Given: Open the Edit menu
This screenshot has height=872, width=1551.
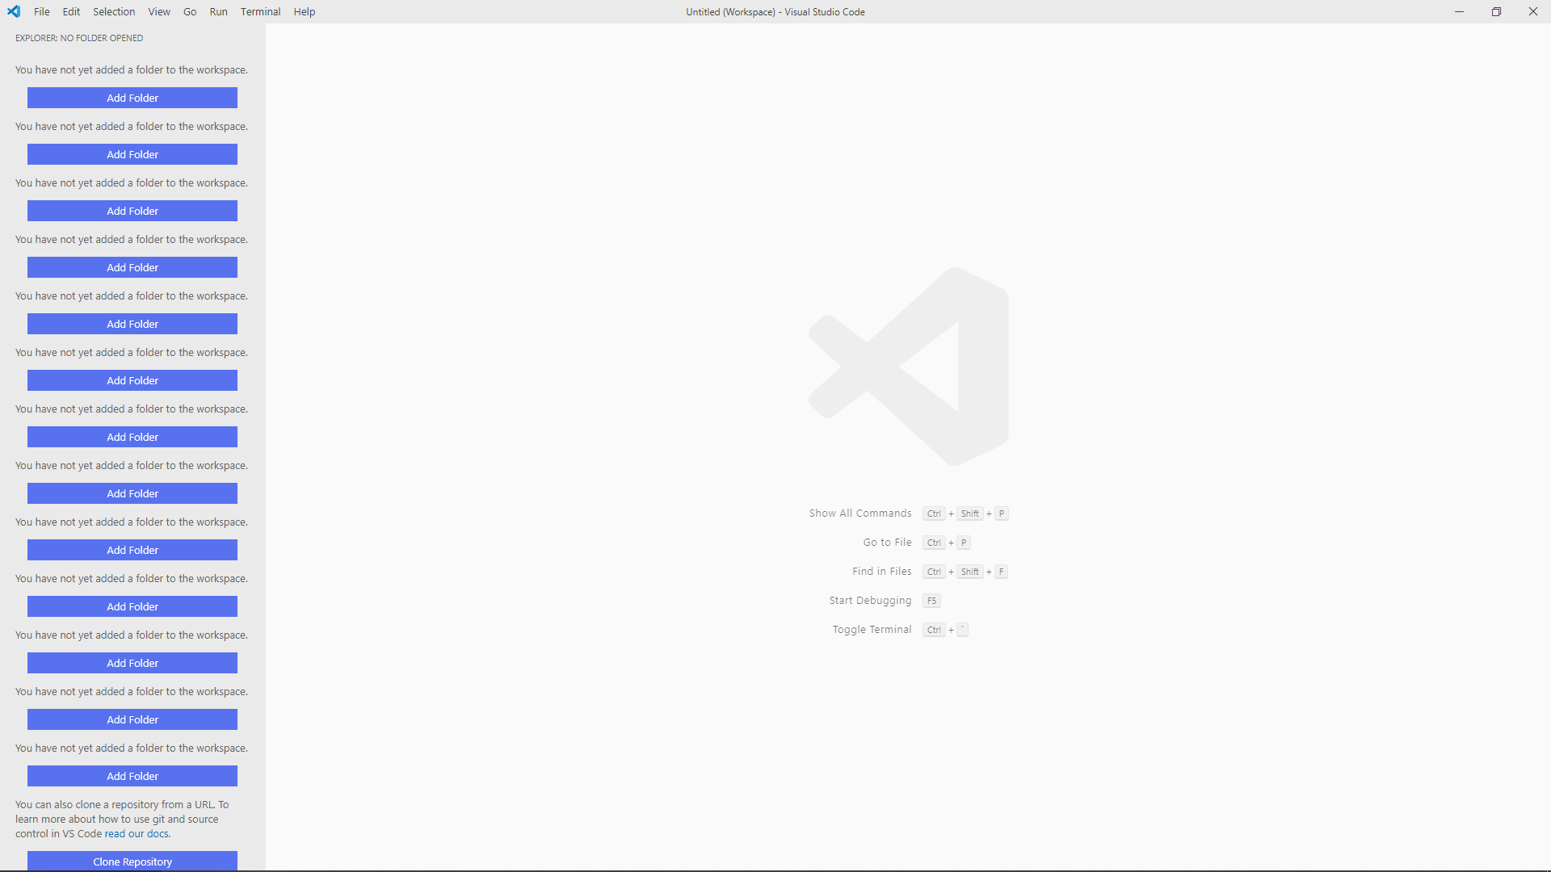Looking at the screenshot, I should click(x=71, y=11).
